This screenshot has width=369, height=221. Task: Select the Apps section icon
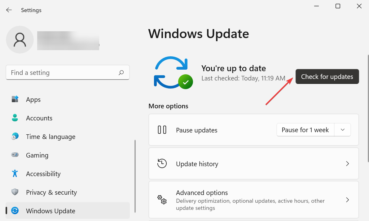[15, 99]
